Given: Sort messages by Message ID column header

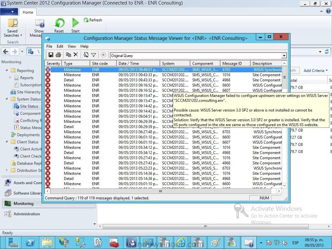Looking at the screenshot, I should (235, 63).
